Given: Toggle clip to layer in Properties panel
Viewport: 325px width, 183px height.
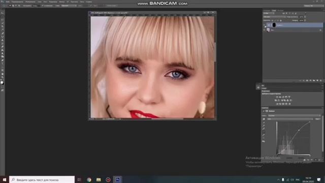Looking at the screenshot, I should coord(305,160).
